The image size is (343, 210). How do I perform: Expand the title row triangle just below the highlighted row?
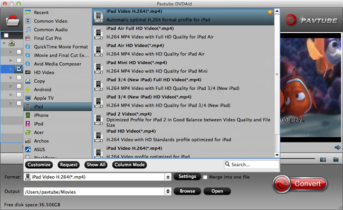[x=11, y=78]
